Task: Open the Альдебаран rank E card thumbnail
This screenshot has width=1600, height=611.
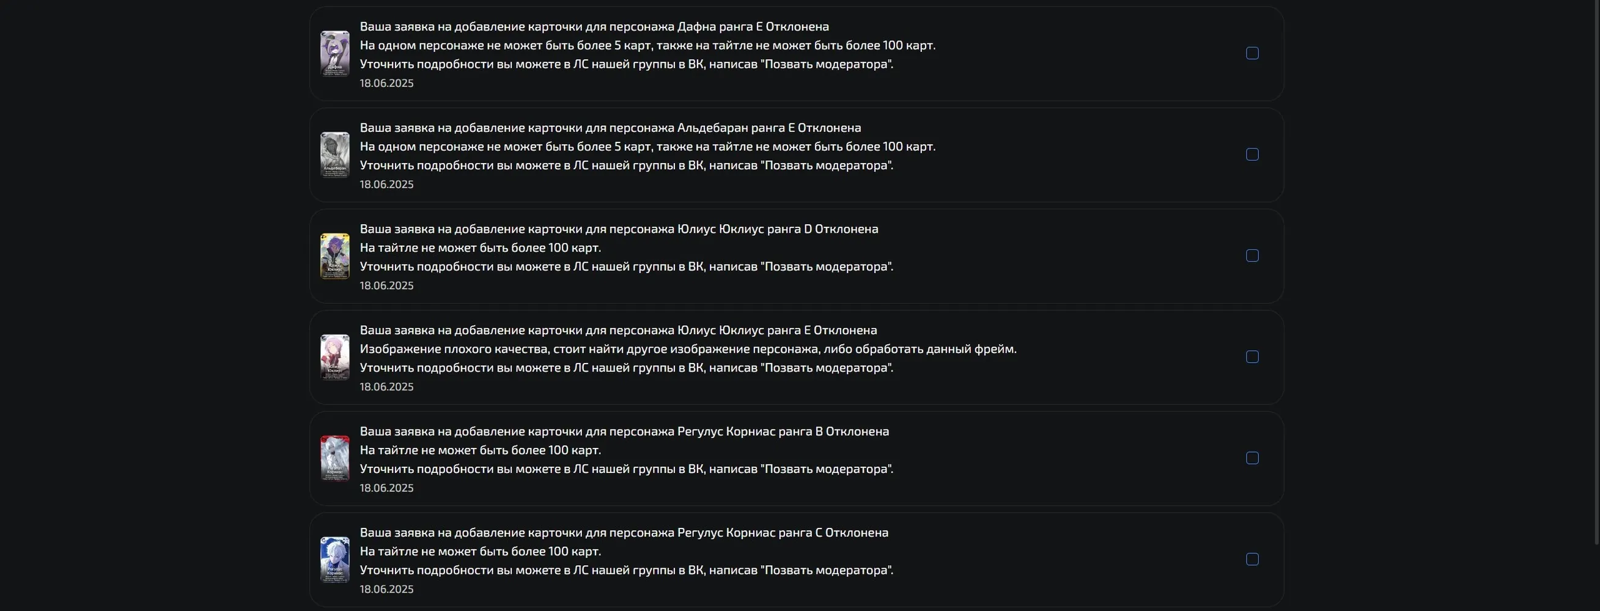Action: tap(335, 155)
